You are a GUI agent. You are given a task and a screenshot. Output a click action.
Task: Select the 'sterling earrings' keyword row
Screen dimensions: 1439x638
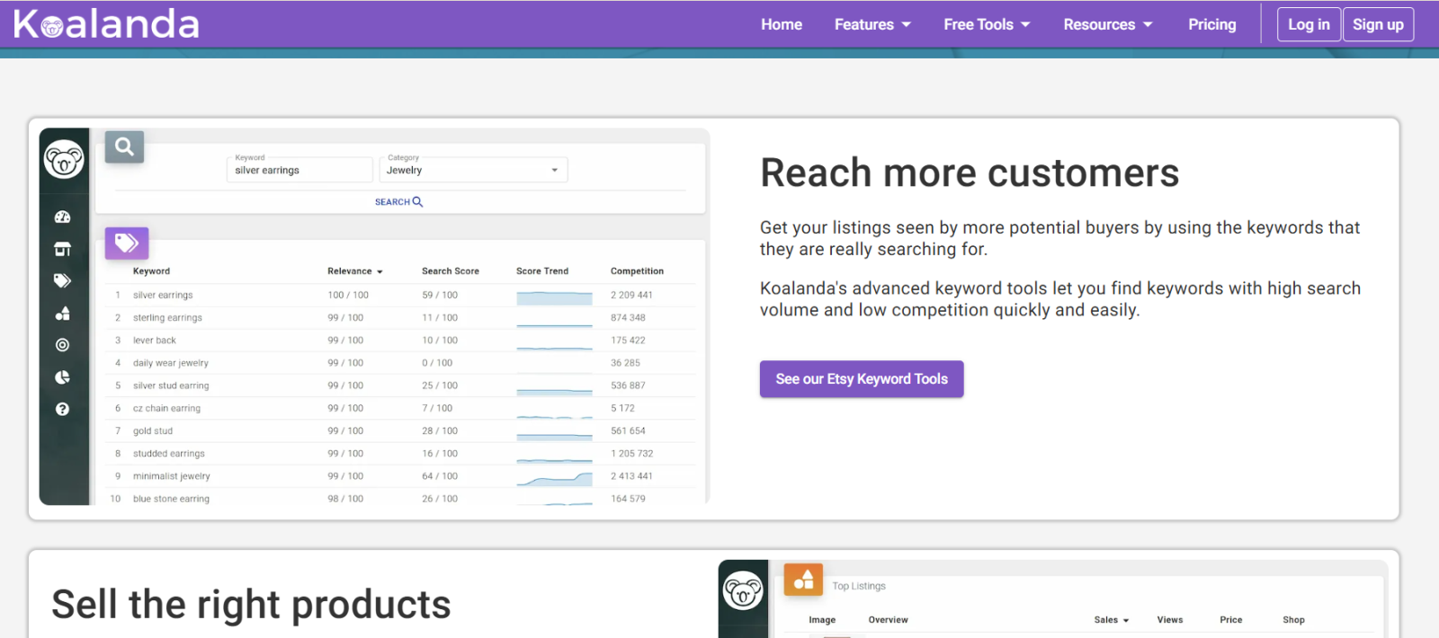click(x=400, y=317)
